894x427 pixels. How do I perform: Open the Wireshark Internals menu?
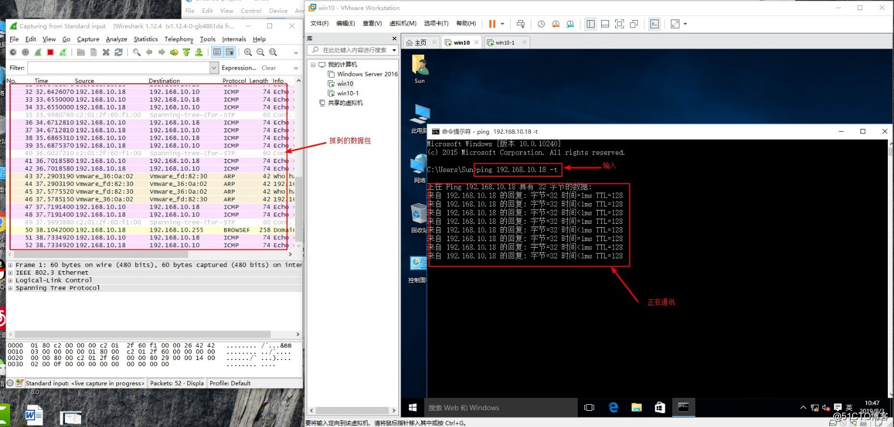(234, 39)
